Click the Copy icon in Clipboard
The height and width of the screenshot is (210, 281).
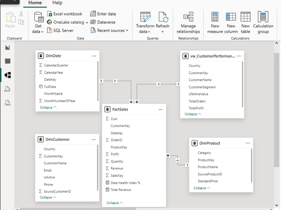[21, 22]
